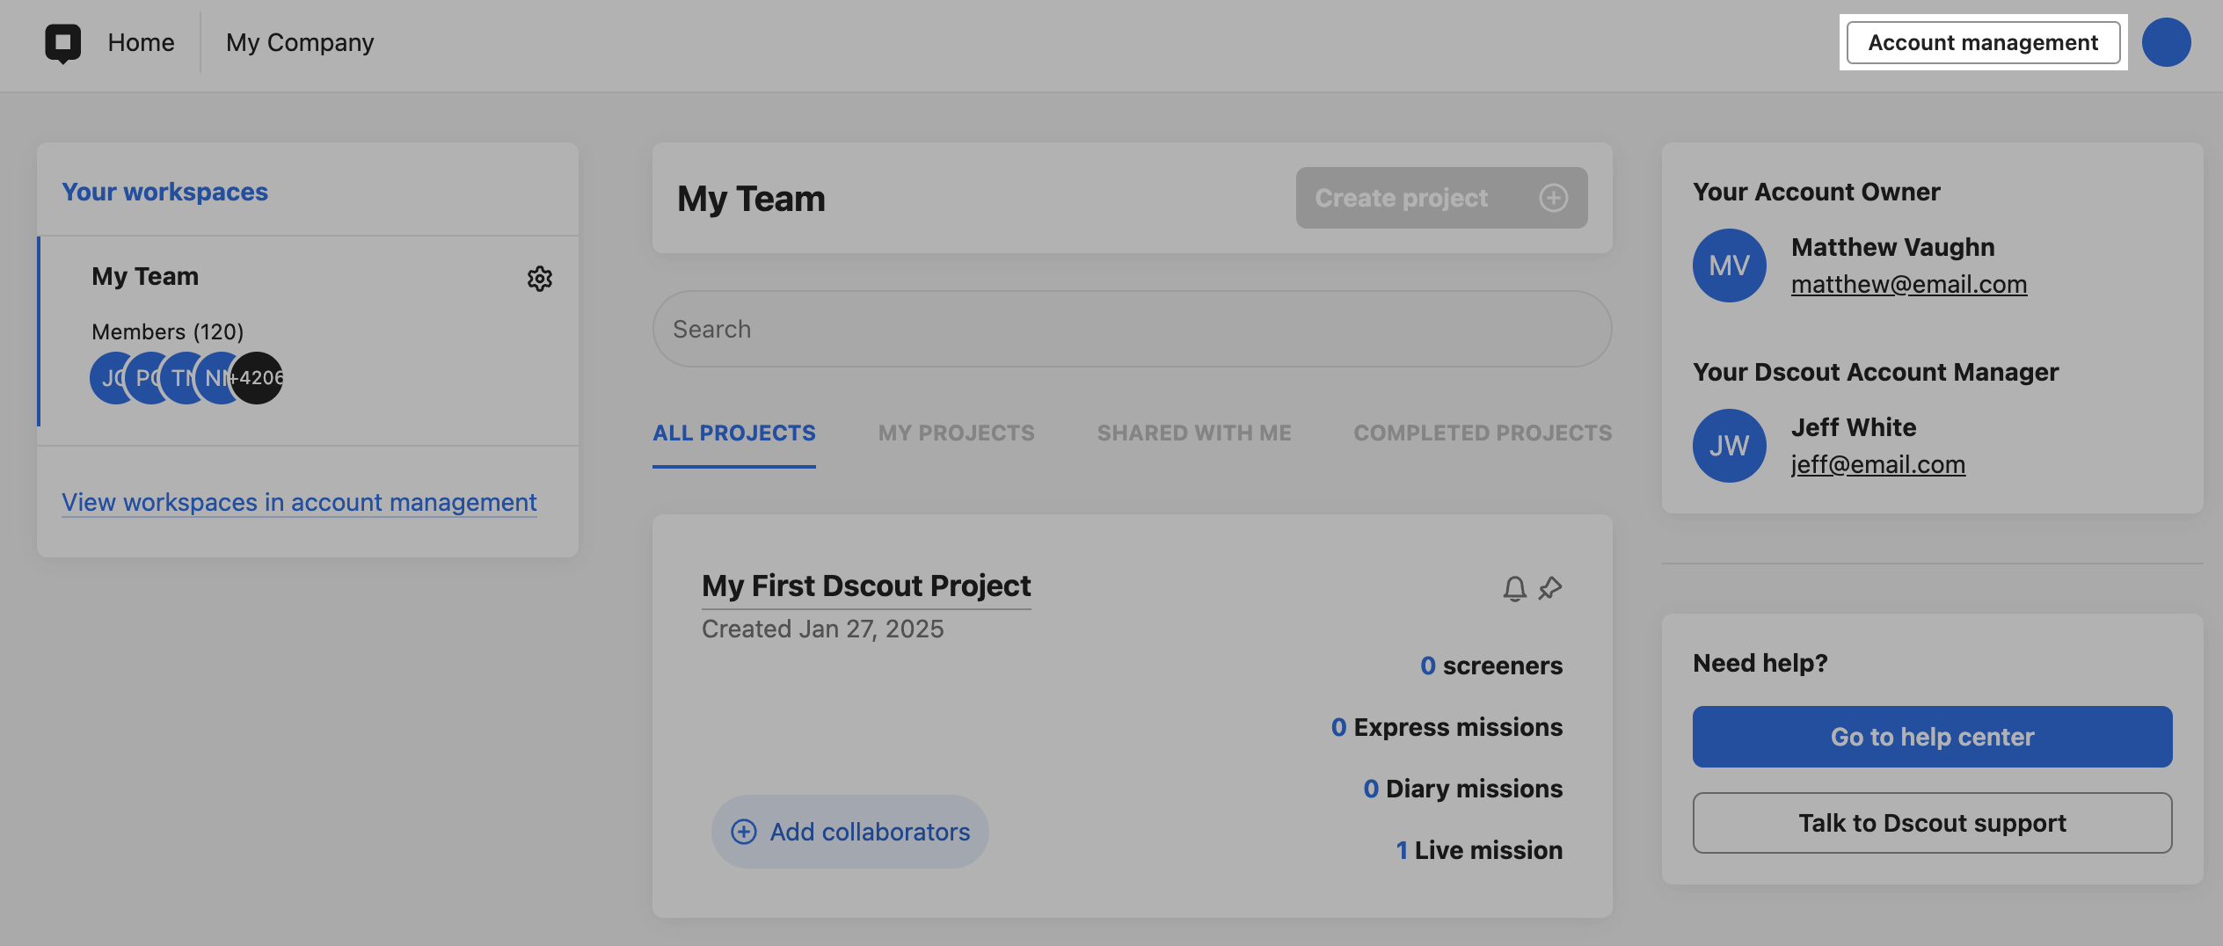This screenshot has width=2223, height=946.
Task: Click the Account management button
Action: click(1982, 42)
